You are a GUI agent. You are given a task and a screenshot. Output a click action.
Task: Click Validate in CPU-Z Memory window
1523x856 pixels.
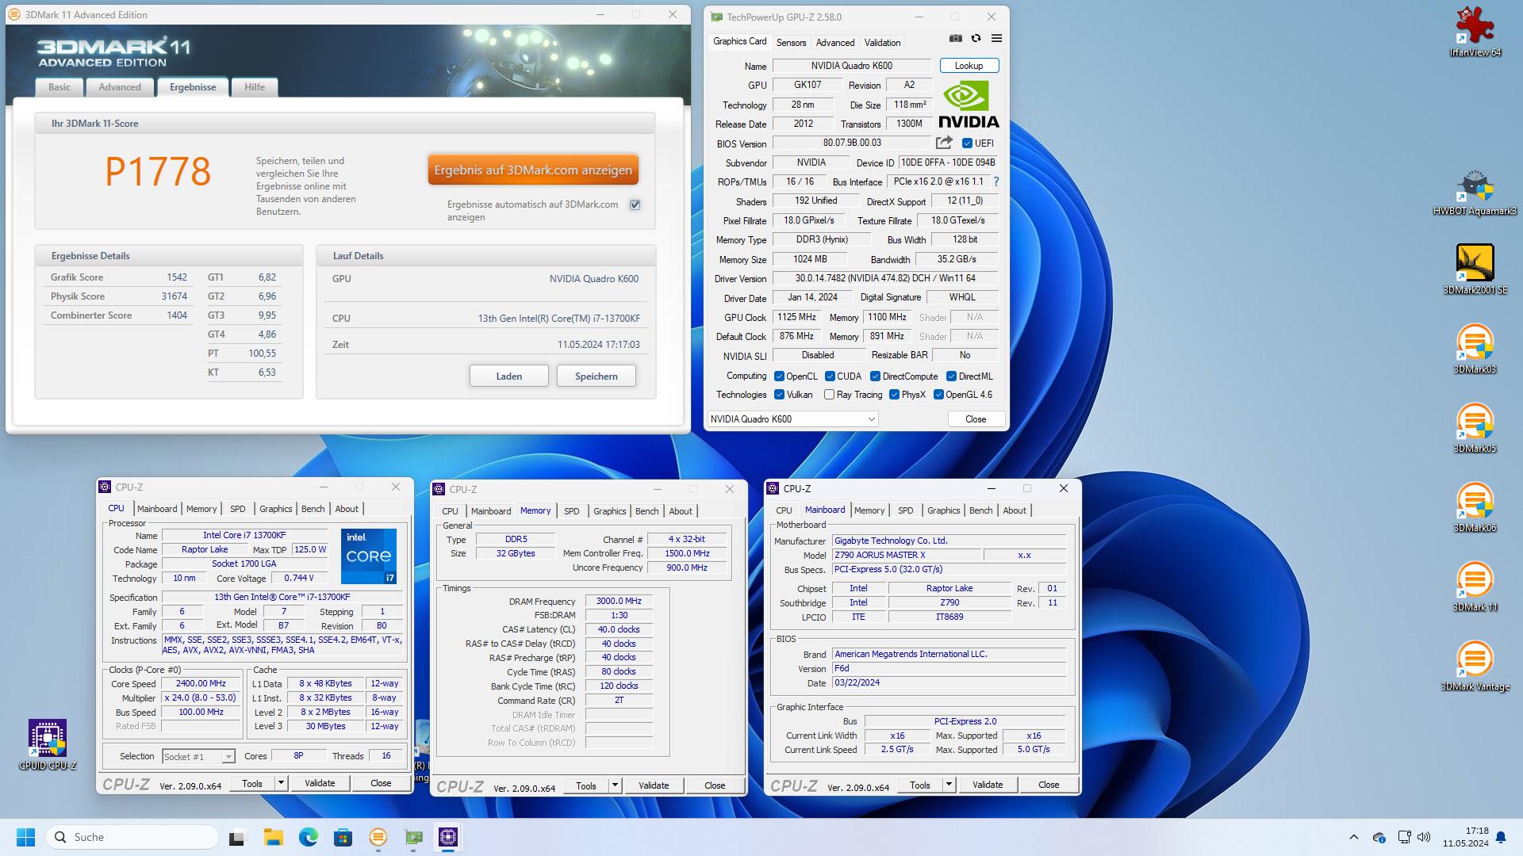coord(654,785)
